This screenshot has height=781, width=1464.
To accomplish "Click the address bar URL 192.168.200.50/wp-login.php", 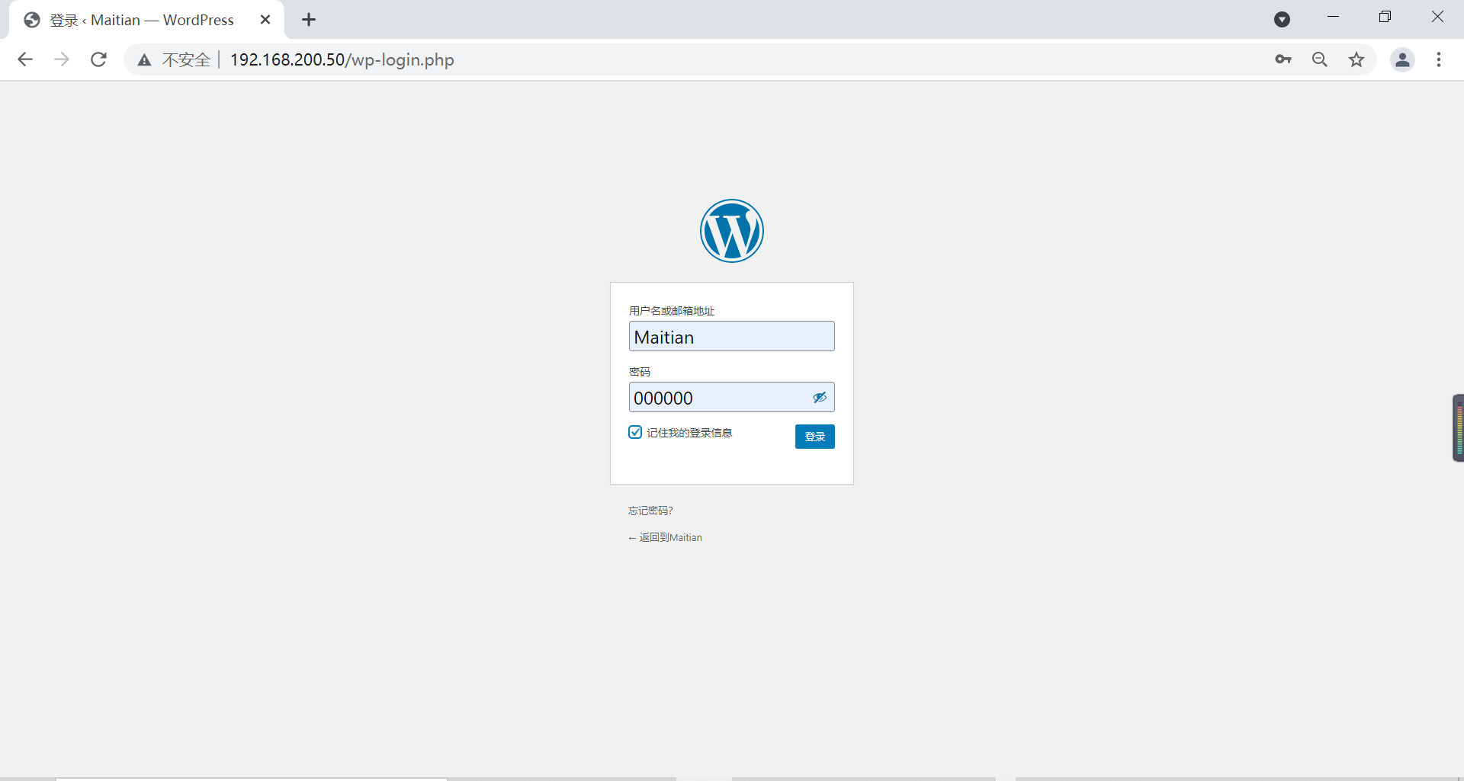I will 342,59.
